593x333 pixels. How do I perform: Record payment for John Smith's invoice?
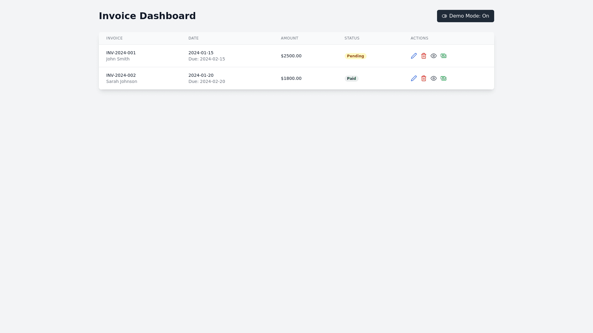(443, 56)
